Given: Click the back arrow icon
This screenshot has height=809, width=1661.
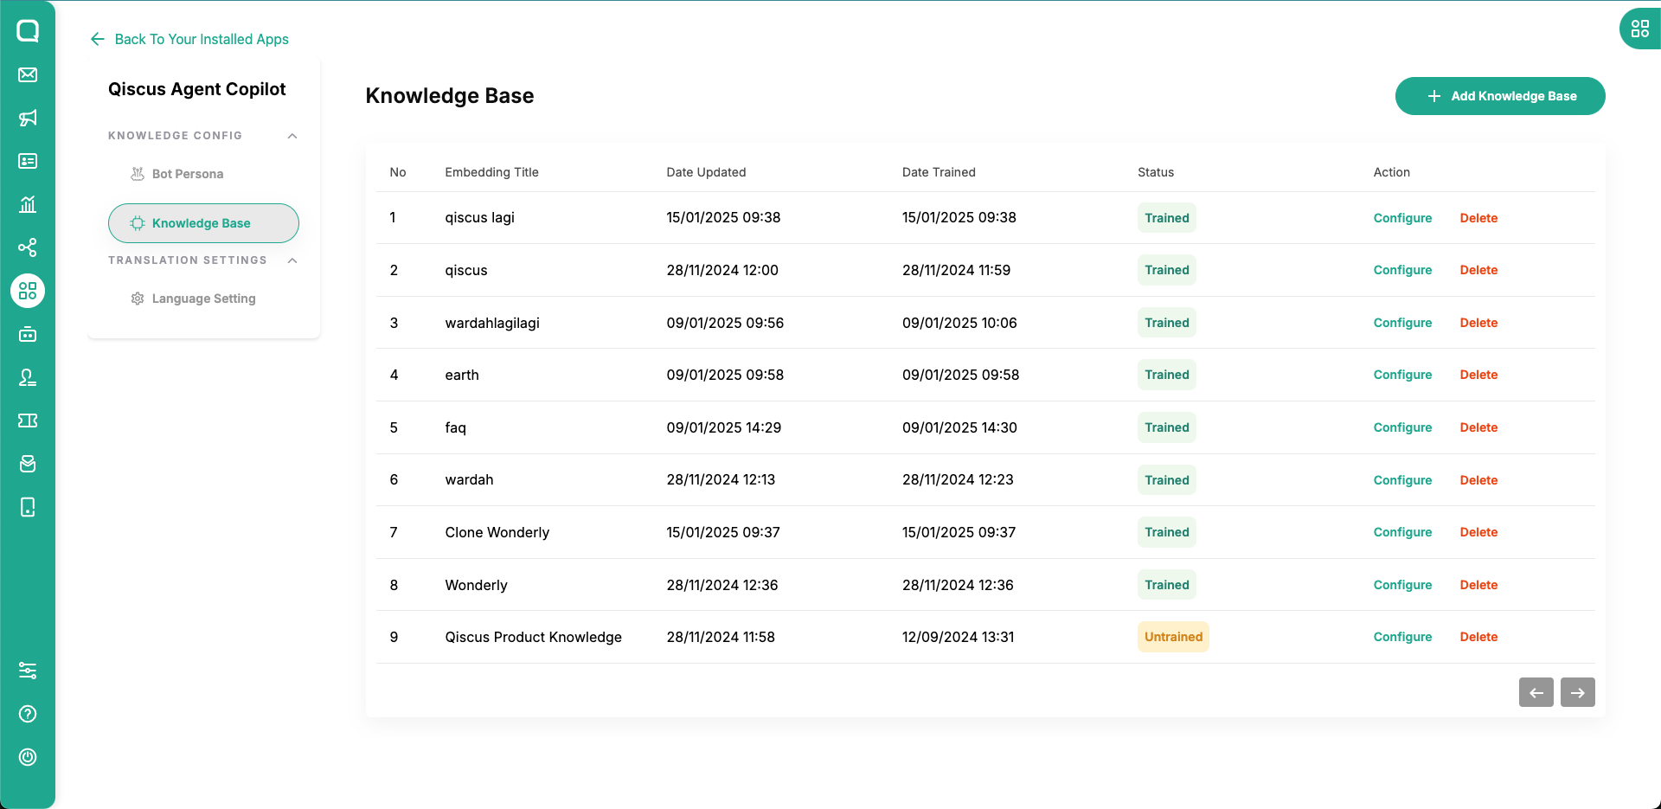Looking at the screenshot, I should [97, 39].
